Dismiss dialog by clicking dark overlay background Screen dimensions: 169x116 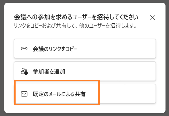point(167,58)
